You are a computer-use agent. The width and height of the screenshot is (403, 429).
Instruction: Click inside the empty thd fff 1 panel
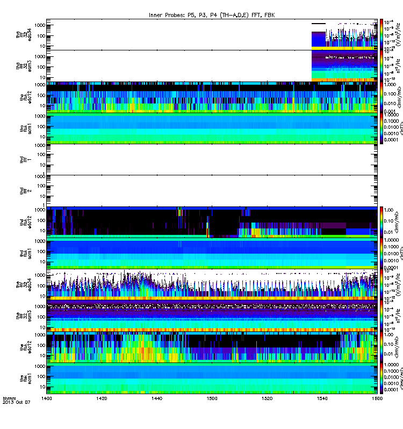(212, 160)
